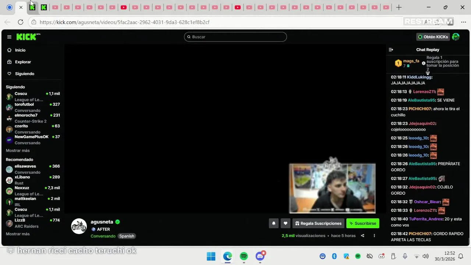471x265 pixels.
Task: Open czerito channel in sidebar
Action: [x=32, y=129]
